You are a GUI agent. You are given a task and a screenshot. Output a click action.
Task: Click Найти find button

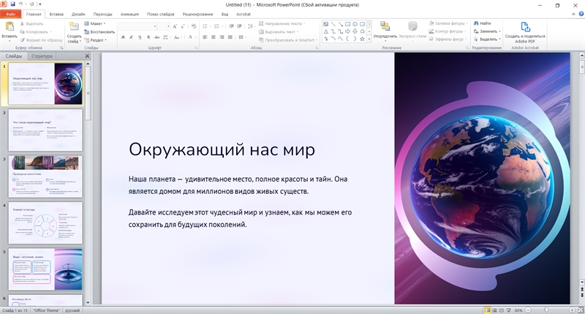(x=483, y=23)
